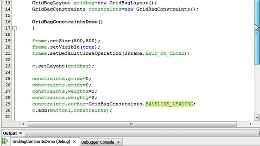Close the GridBagContraintsDemo (debug) tab
260x146 pixels.
[x=74, y=142]
